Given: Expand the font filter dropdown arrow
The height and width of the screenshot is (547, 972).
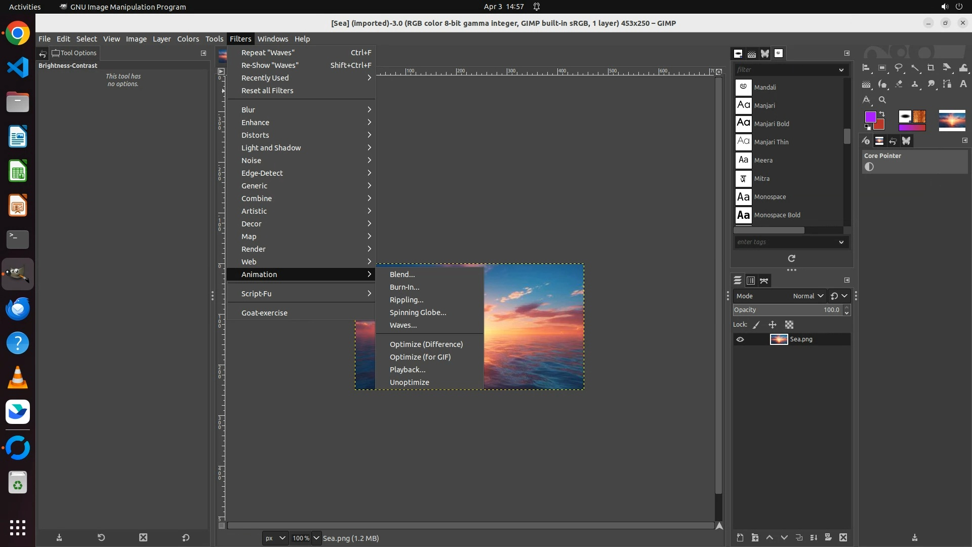Looking at the screenshot, I should coord(841,70).
